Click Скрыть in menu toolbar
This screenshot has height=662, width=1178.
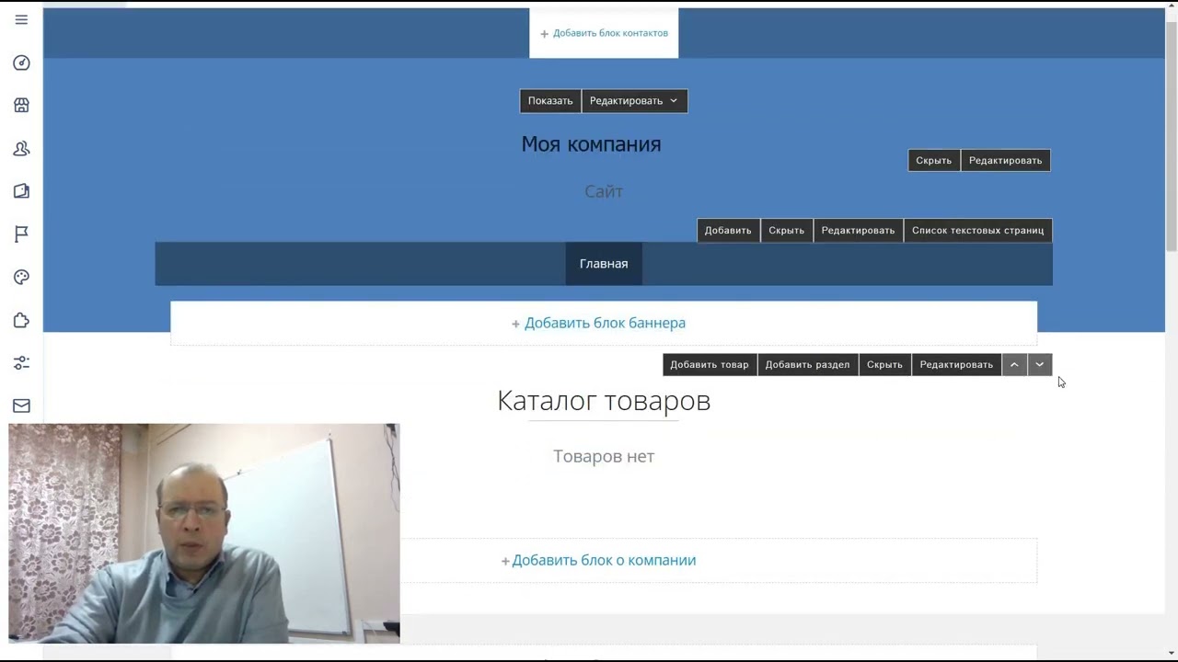[787, 231]
